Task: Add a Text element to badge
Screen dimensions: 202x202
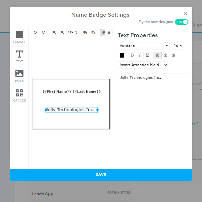Action: click(x=19, y=56)
